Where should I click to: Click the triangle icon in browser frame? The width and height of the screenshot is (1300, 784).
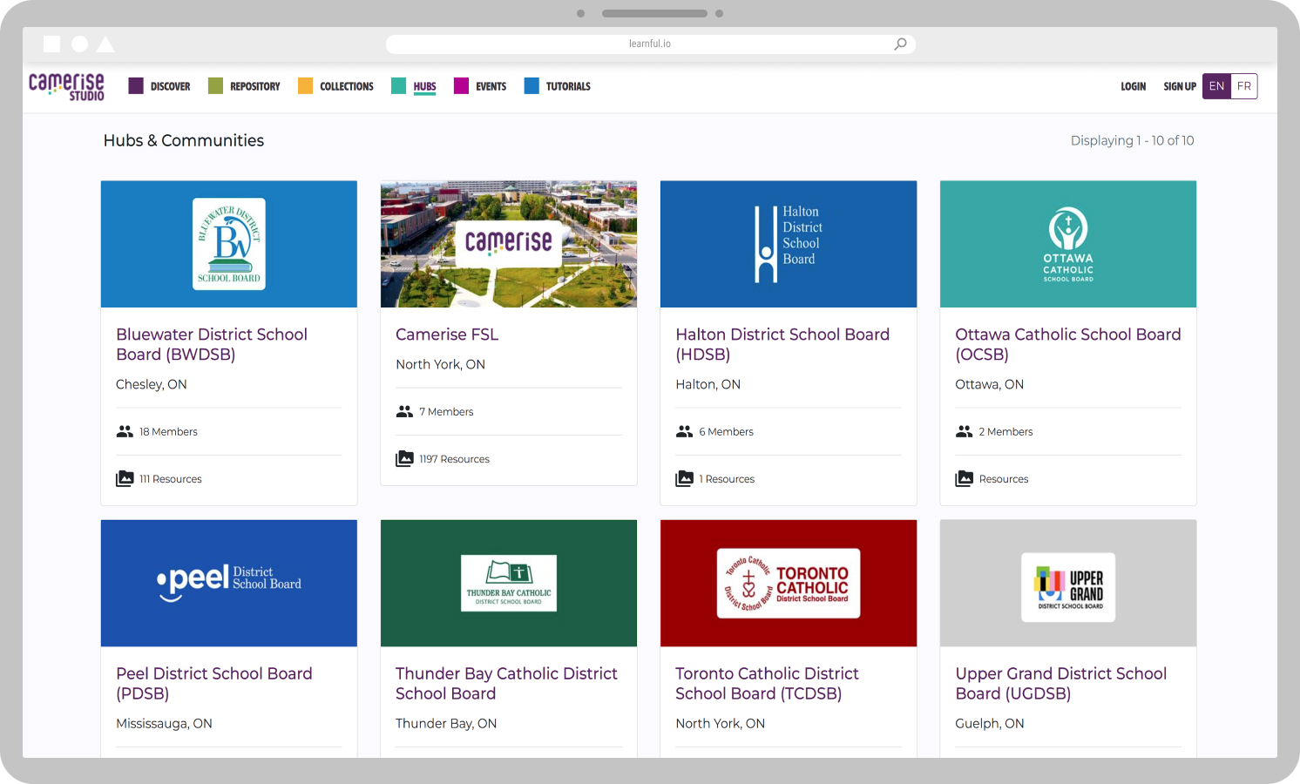(x=105, y=44)
